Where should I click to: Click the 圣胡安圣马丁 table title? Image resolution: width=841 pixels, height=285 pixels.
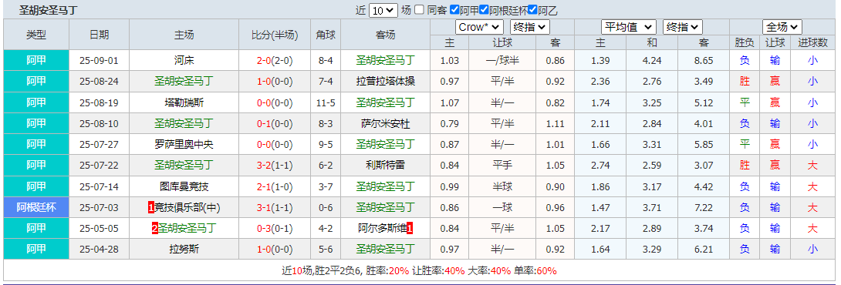coord(49,10)
